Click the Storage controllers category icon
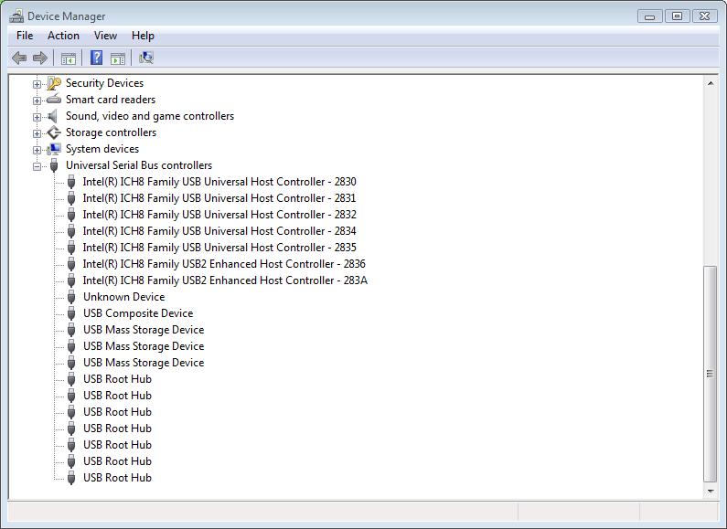The width and height of the screenshot is (727, 529). [54, 132]
